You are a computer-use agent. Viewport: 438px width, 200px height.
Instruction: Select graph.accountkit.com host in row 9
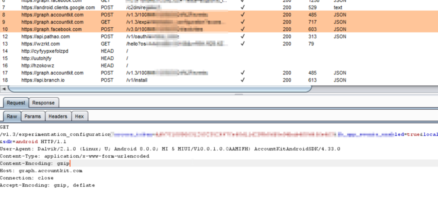52,22
